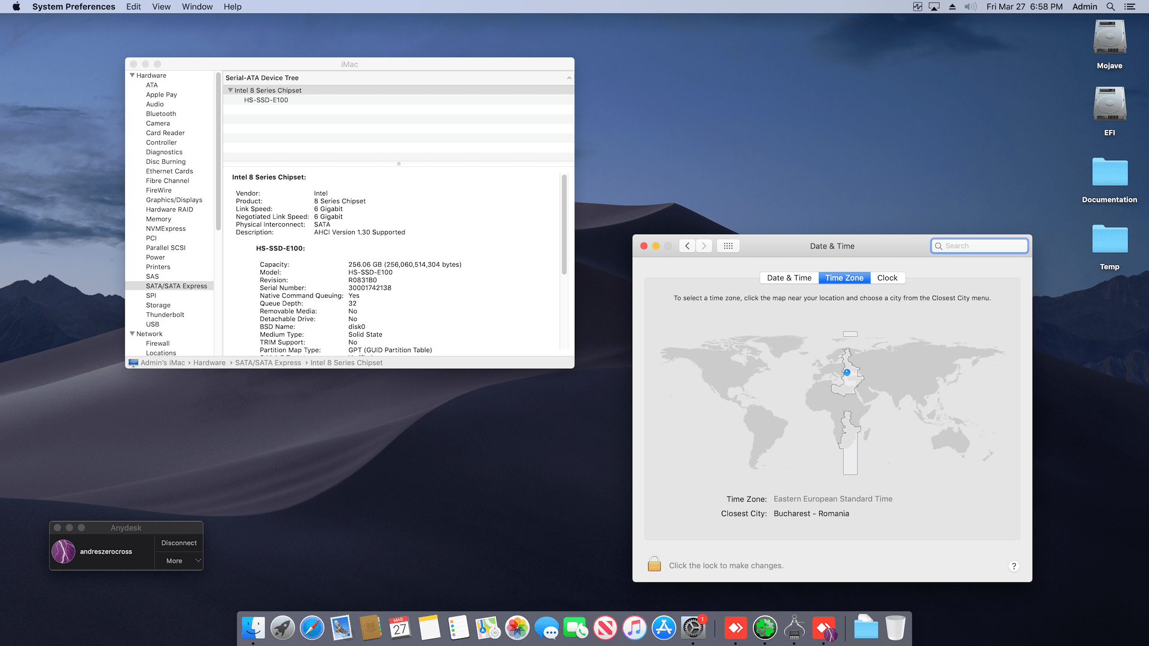This screenshot has width=1149, height=646.
Task: Open Safari from the dock
Action: [x=312, y=628]
